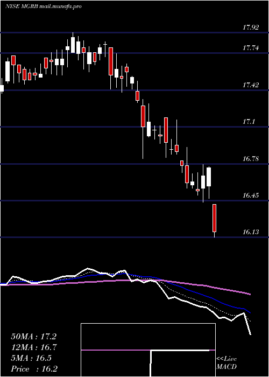Click the <<Live MACD label

pyautogui.click(x=226, y=363)
